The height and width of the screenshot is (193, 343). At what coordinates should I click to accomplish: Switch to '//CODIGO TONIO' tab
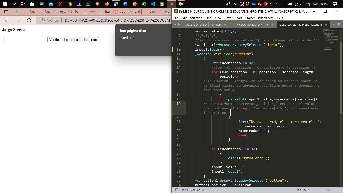[196, 25]
